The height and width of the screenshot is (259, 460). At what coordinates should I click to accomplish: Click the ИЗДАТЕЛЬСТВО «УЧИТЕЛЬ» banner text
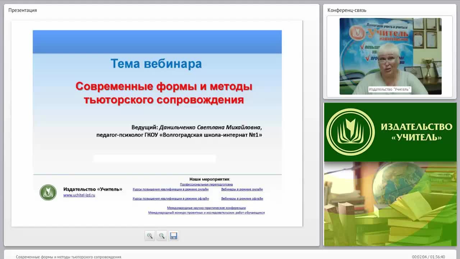(417, 132)
